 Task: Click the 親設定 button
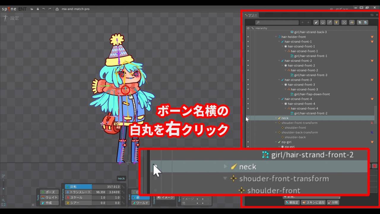click(x=292, y=202)
